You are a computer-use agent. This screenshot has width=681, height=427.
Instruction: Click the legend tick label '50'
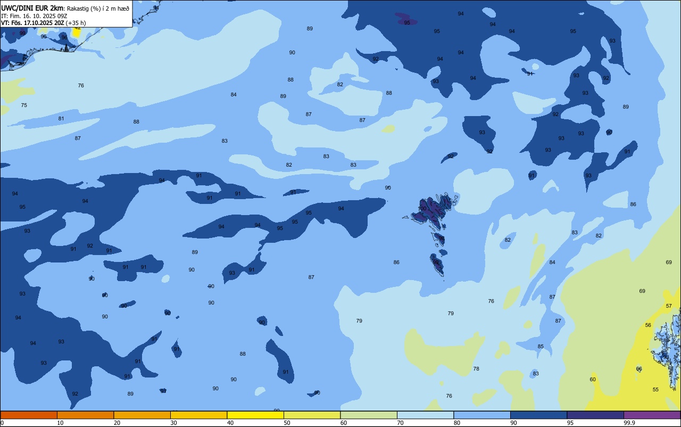[287, 423]
